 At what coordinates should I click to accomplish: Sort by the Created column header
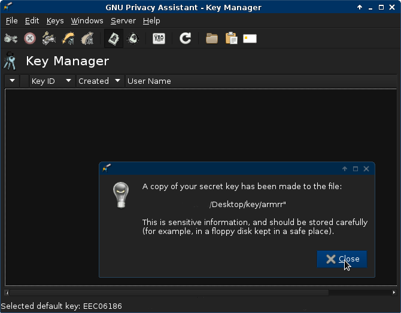click(100, 81)
